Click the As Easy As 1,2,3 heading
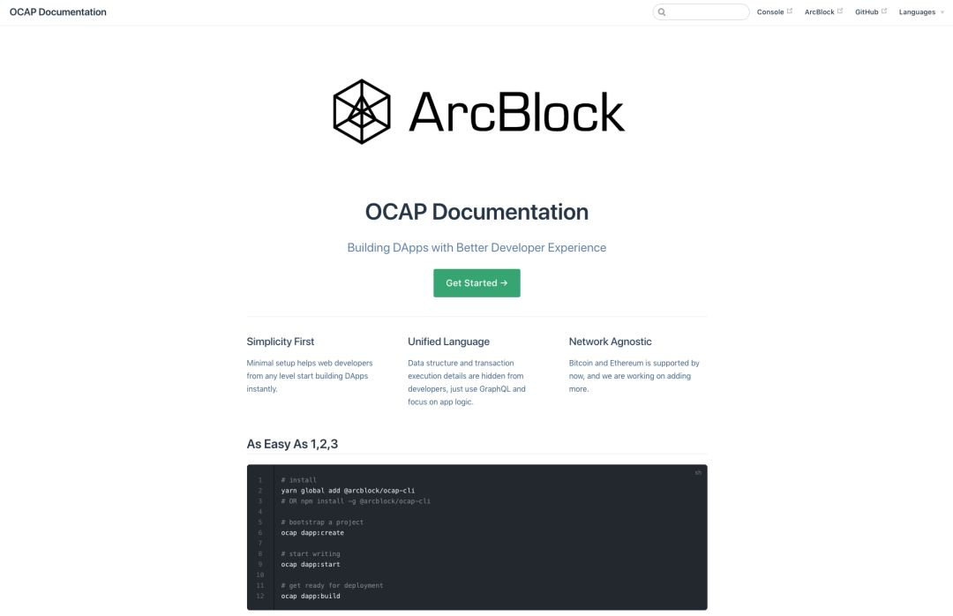Image resolution: width=953 pixels, height=616 pixels. tap(292, 444)
